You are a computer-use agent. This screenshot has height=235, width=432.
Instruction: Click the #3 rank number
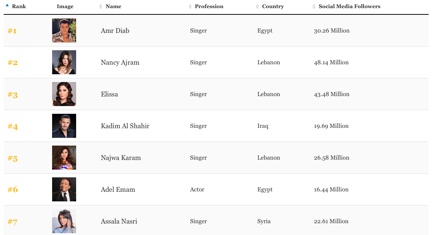(x=13, y=95)
